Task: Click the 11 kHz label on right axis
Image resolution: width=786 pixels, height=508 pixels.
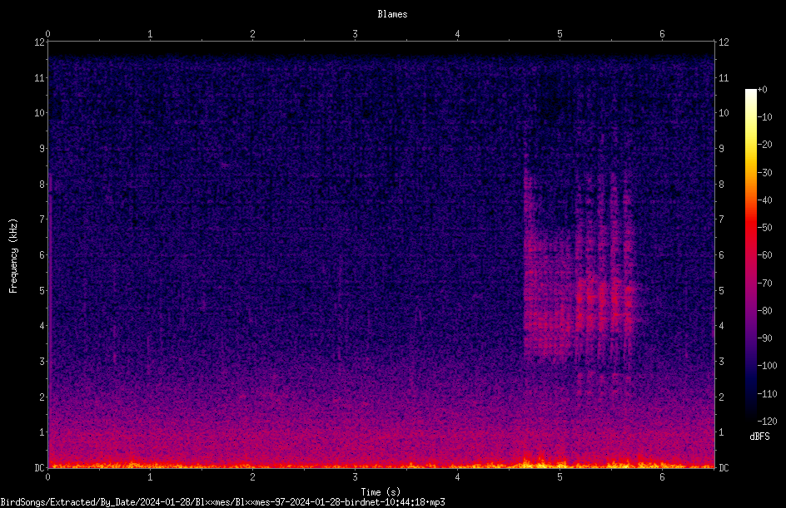Action: (x=724, y=77)
